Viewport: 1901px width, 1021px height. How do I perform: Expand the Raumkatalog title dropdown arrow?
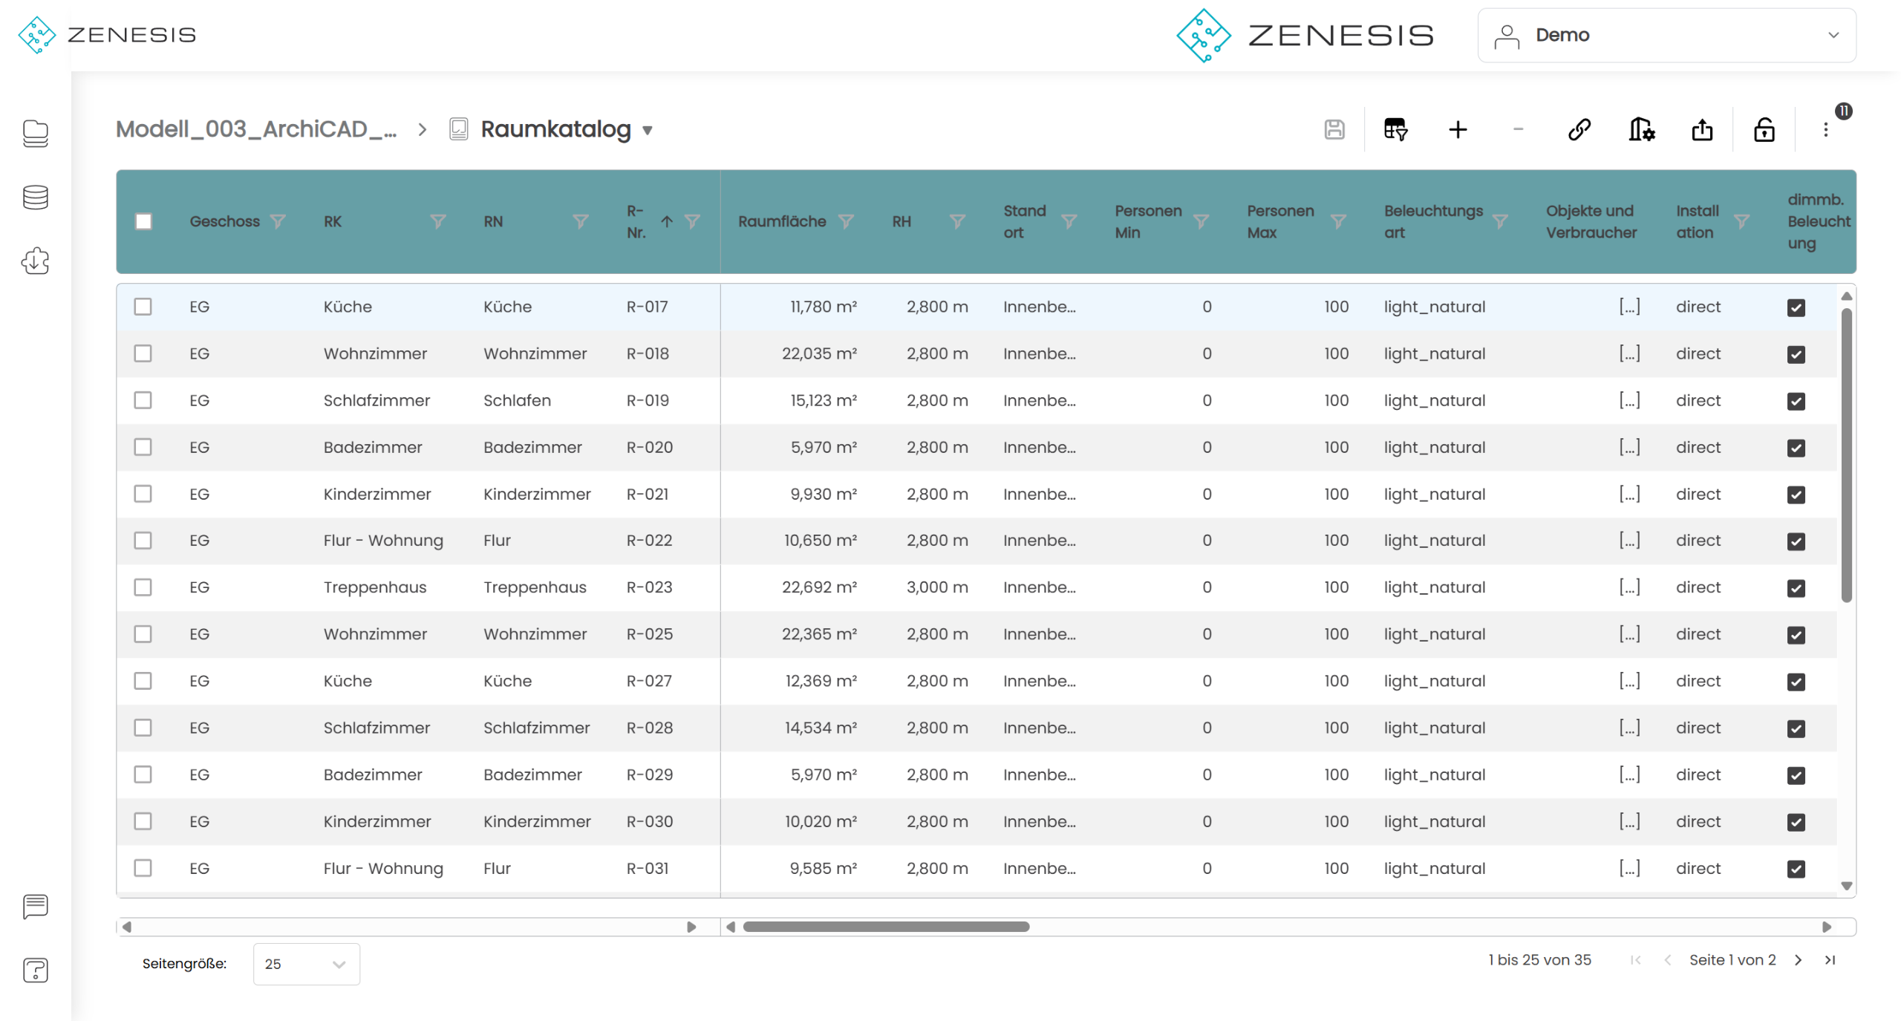[x=648, y=131]
